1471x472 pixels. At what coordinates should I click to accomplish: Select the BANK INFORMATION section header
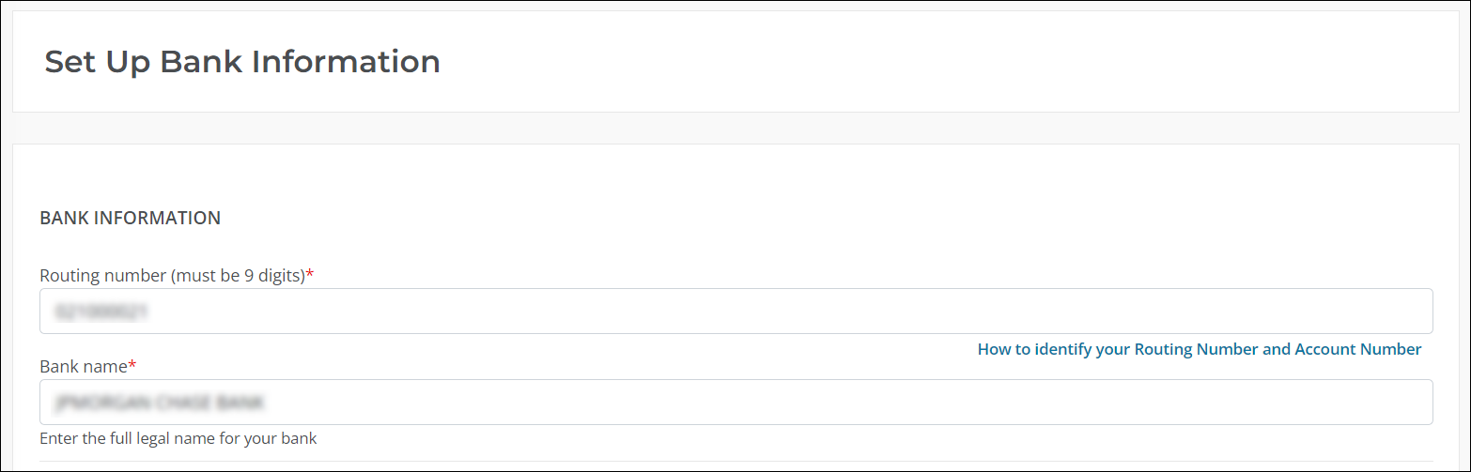(130, 218)
